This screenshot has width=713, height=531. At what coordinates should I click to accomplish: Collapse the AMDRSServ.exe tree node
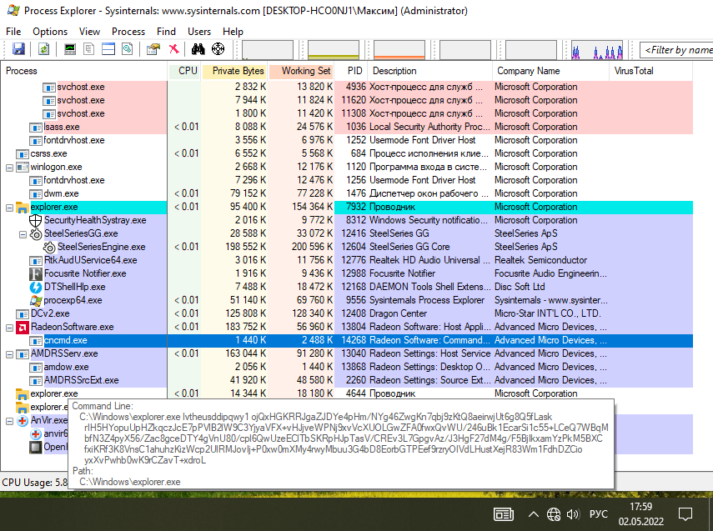pos(10,353)
